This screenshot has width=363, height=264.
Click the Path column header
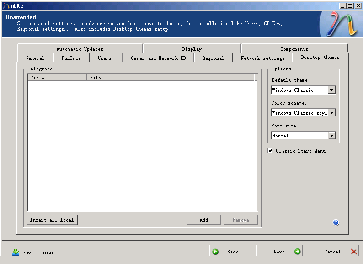pyautogui.click(x=170, y=78)
